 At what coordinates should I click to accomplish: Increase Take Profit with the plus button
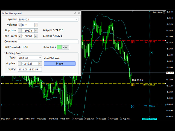click(x=36, y=36)
